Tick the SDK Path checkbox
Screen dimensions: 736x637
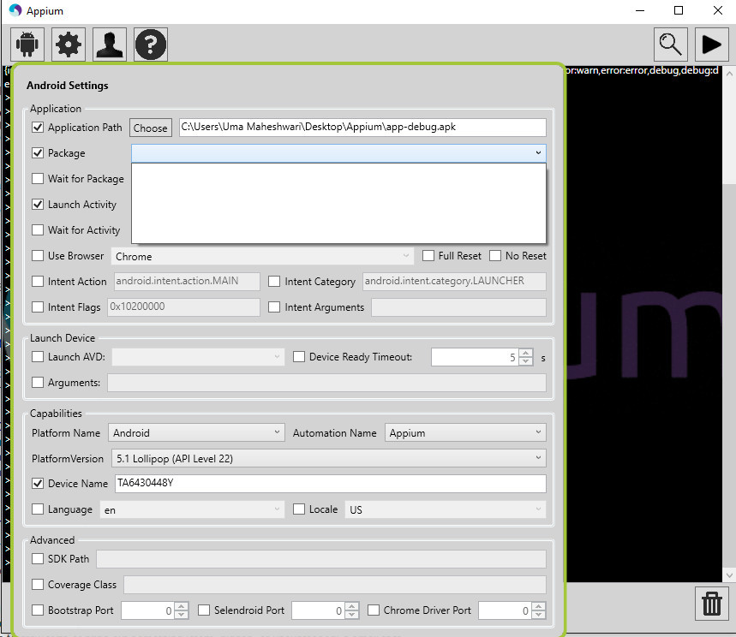[38, 559]
